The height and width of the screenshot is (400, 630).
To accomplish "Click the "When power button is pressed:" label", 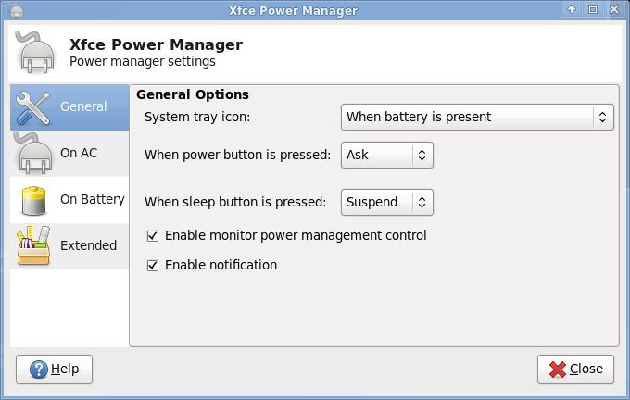I will click(237, 155).
